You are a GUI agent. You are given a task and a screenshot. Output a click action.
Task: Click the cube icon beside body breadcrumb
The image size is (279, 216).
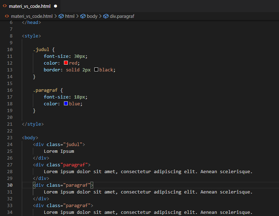point(83,16)
